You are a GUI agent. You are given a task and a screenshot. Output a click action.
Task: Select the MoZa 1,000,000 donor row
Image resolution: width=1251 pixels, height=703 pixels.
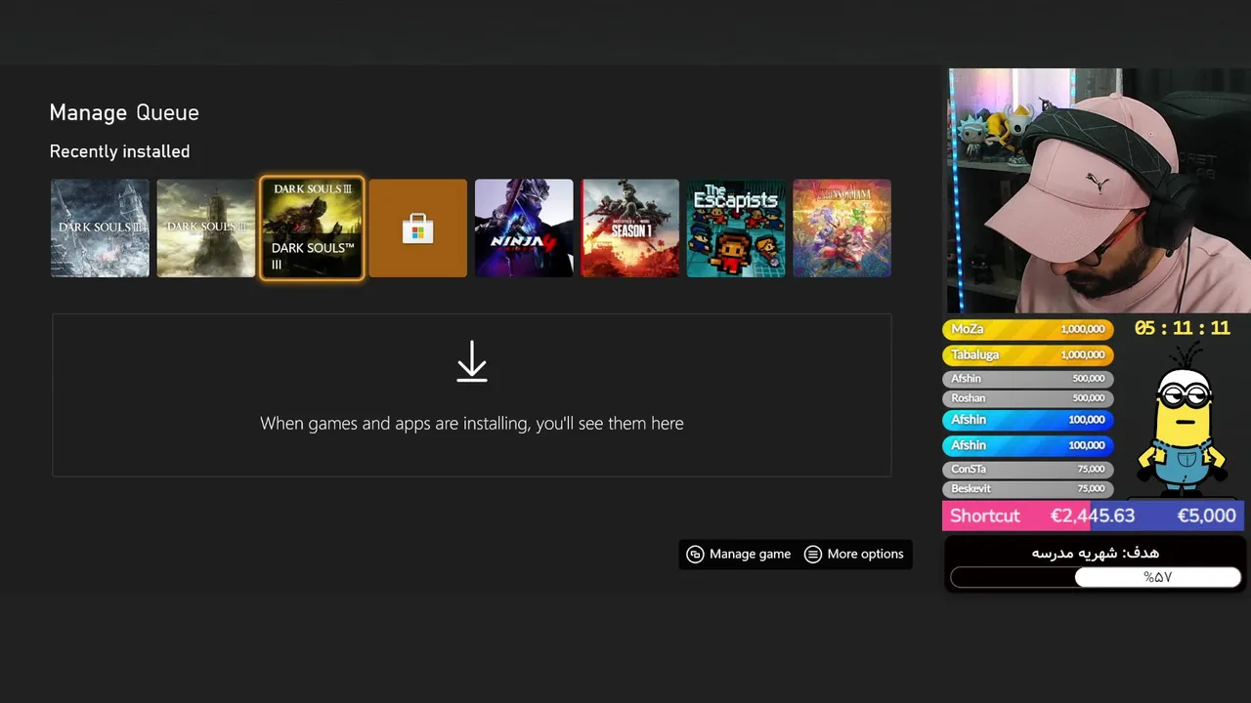(1027, 329)
